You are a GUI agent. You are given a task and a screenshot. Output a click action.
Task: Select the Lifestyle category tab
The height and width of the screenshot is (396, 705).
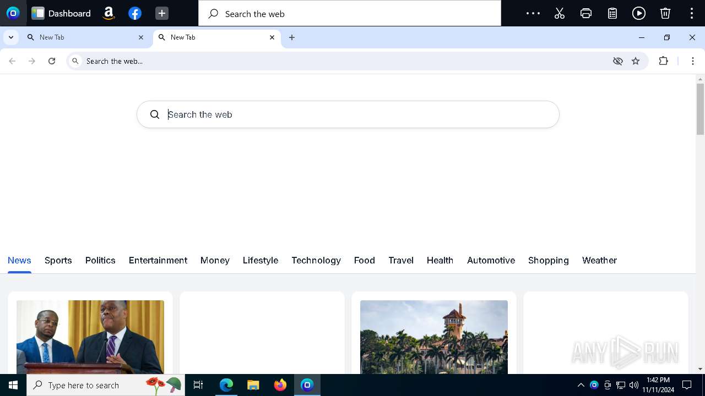261,261
